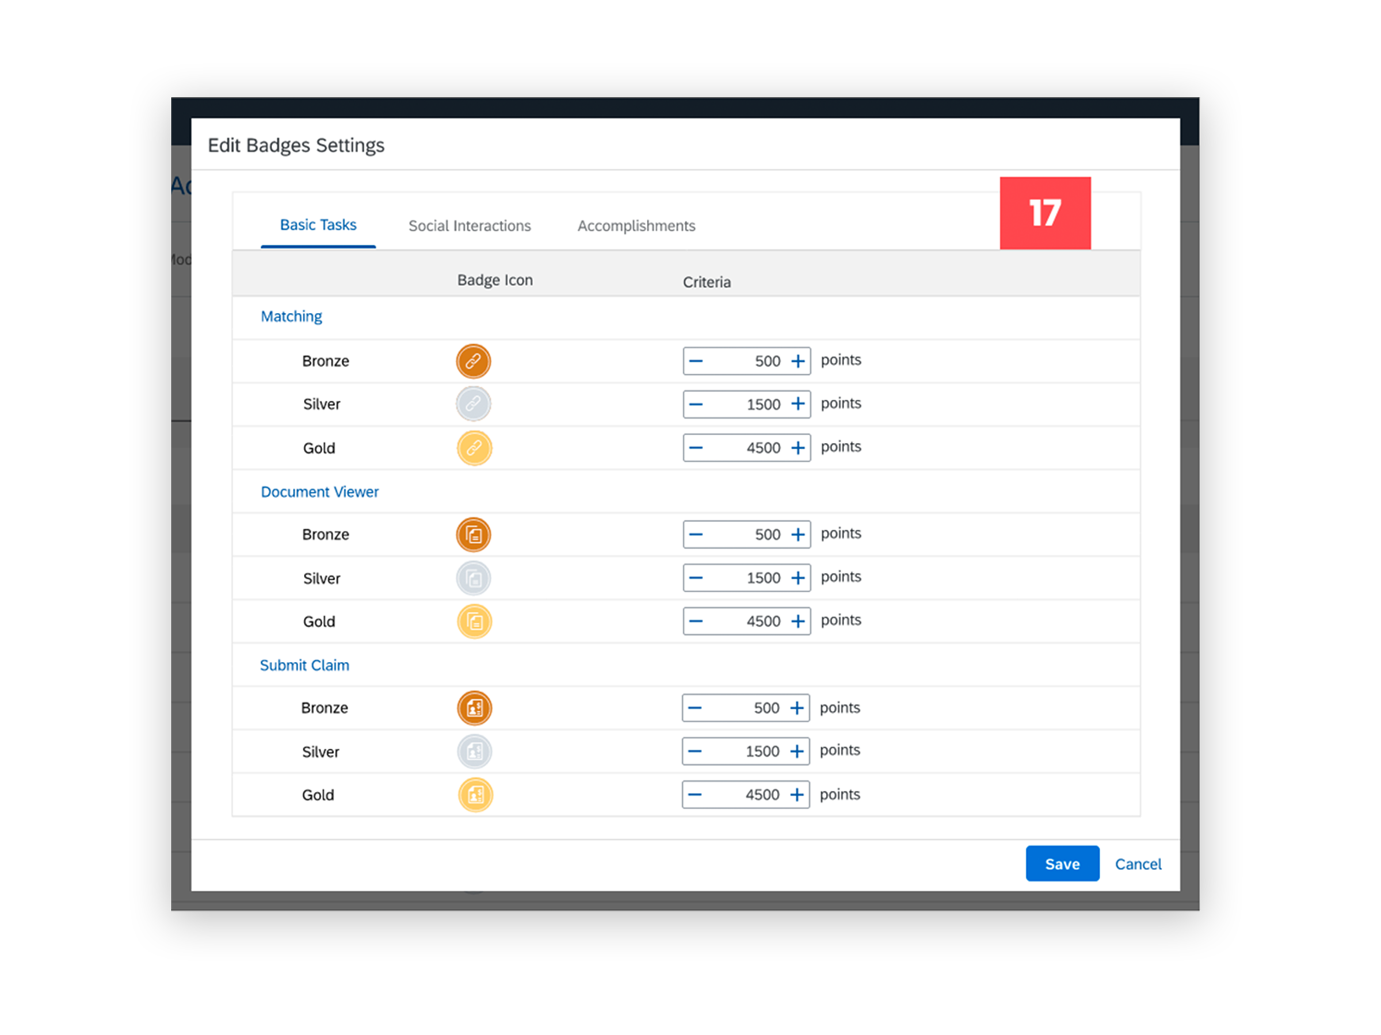This screenshot has width=1381, height=1035.
Task: Decrease Matching Silver points with minus
Action: point(696,404)
